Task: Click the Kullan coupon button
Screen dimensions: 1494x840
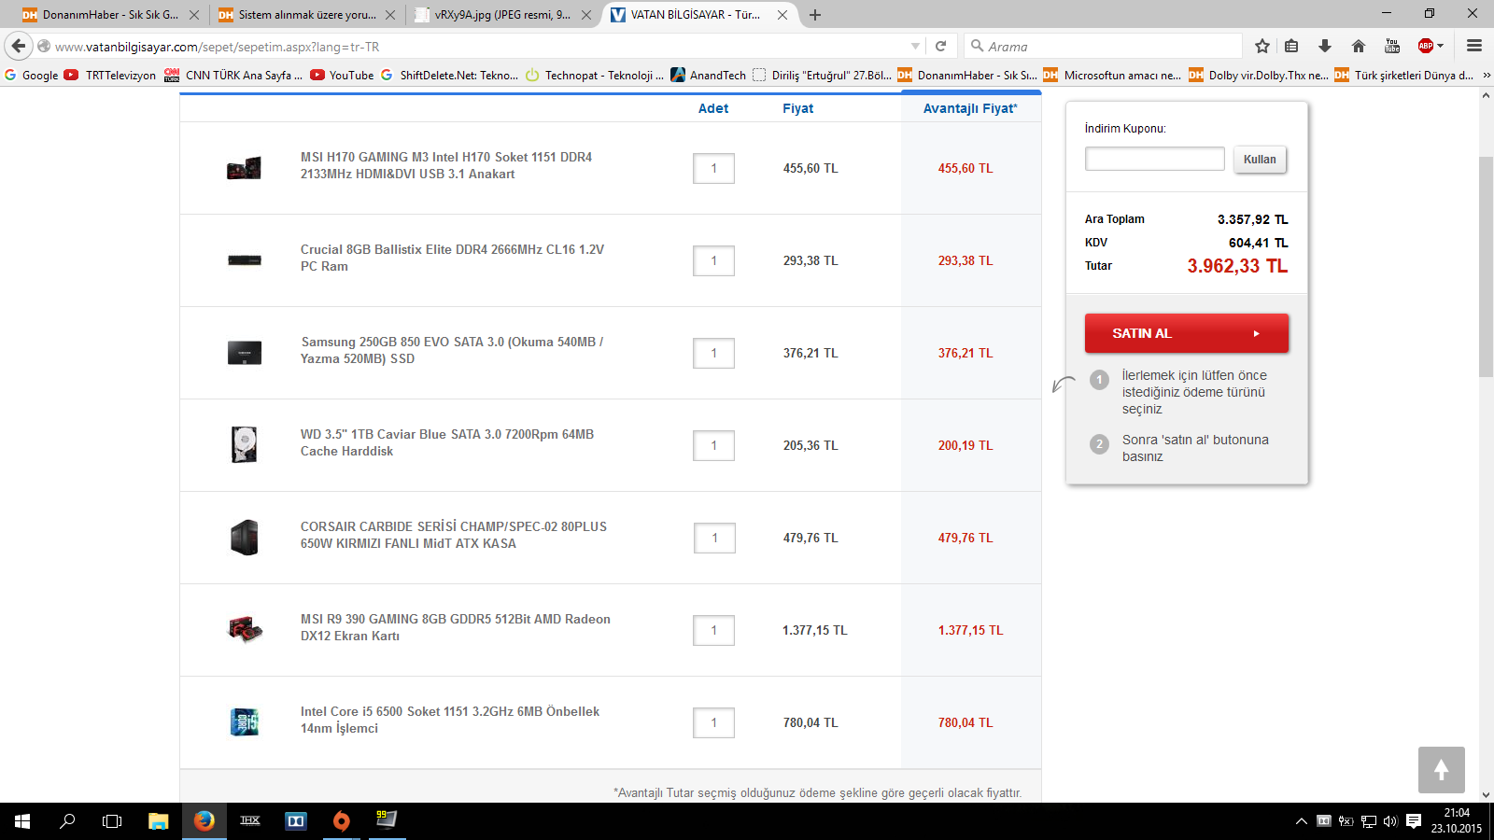Action: pyautogui.click(x=1260, y=160)
